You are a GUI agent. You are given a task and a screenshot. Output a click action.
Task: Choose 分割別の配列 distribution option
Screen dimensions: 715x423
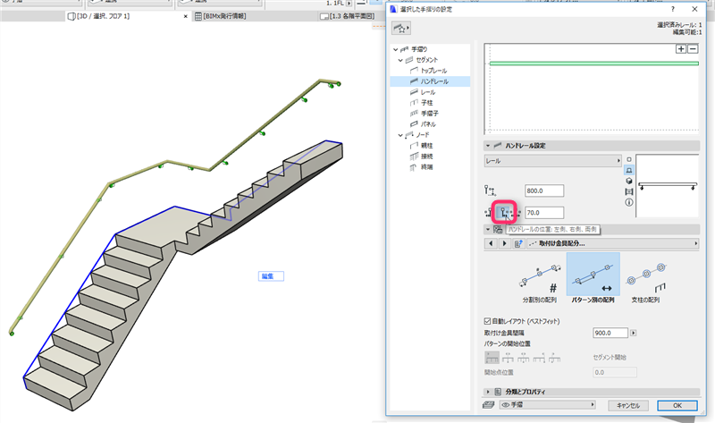pyautogui.click(x=540, y=279)
